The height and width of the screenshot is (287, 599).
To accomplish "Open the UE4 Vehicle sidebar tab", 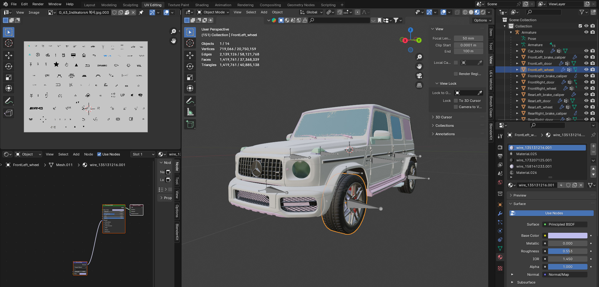I will click(491, 80).
